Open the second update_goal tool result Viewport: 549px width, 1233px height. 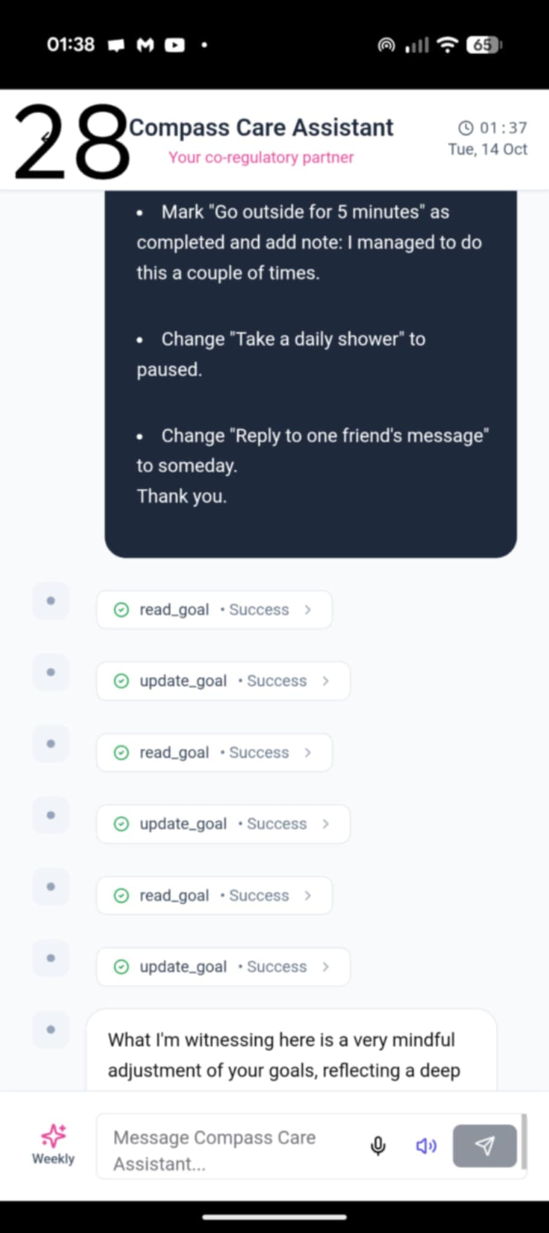click(223, 824)
